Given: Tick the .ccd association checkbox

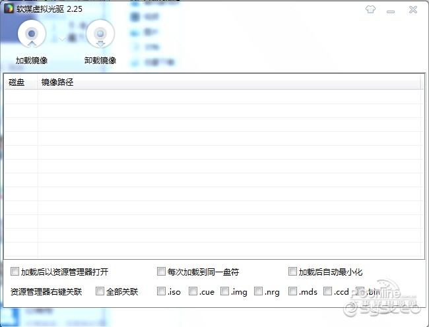Looking at the screenshot, I should pos(327,291).
